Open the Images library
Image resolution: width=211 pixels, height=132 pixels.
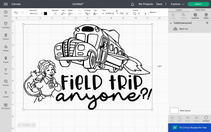[x=6, y=58]
